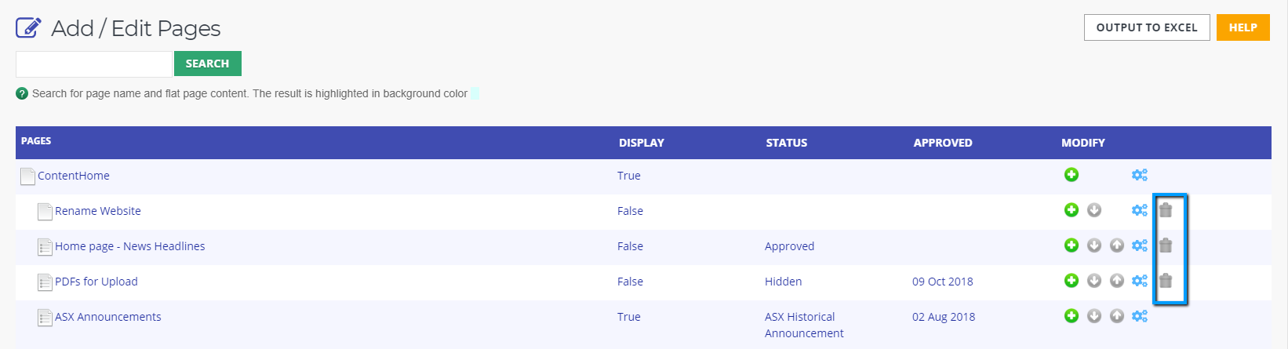The height and width of the screenshot is (349, 1288).
Task: Click the help question mark icon near search hint
Action: pos(22,93)
